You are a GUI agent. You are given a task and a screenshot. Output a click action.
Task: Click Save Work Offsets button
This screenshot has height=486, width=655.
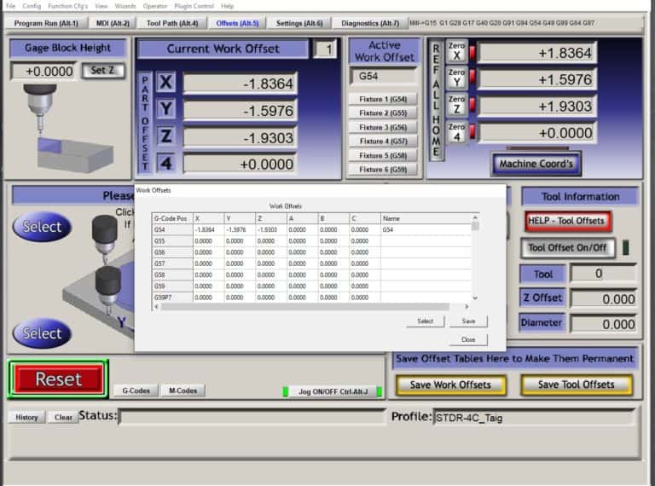[x=451, y=385]
